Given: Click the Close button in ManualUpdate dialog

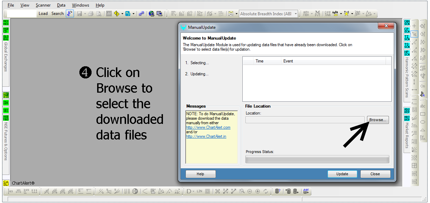Looking at the screenshot, I should click(x=375, y=174).
